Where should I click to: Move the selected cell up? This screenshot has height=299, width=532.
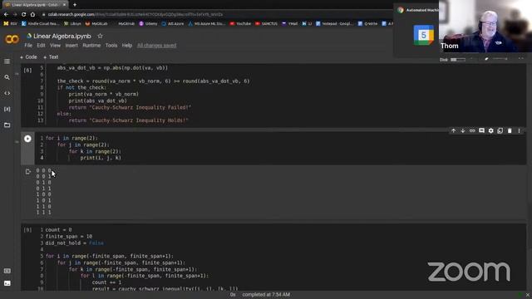coord(453,131)
